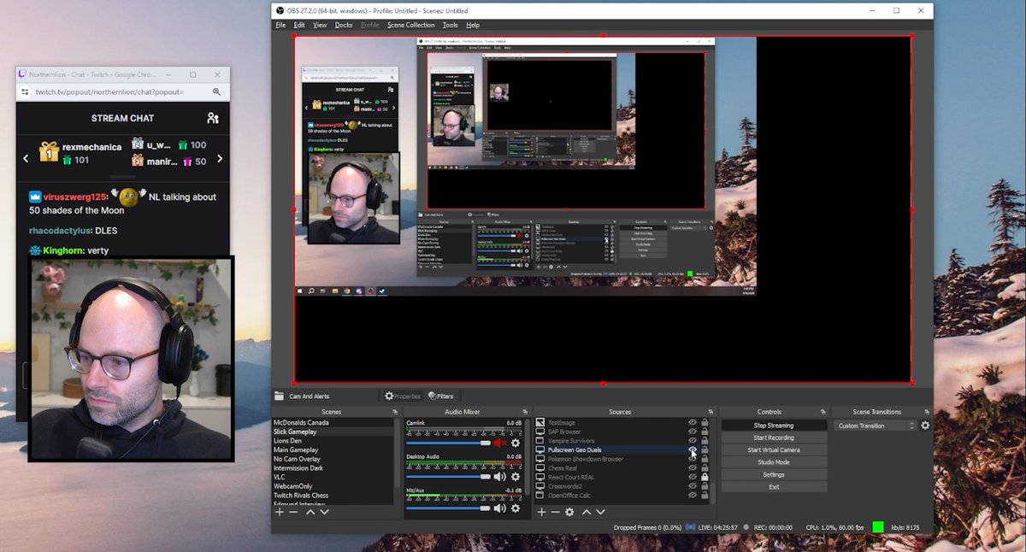Open the Custom Transition dropdown
1026x552 pixels.
pyautogui.click(x=876, y=426)
